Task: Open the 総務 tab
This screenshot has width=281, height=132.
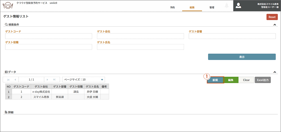Action: (x=192, y=8)
